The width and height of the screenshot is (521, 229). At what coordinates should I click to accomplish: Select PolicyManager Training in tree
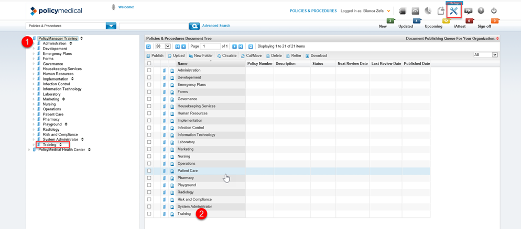58,39
